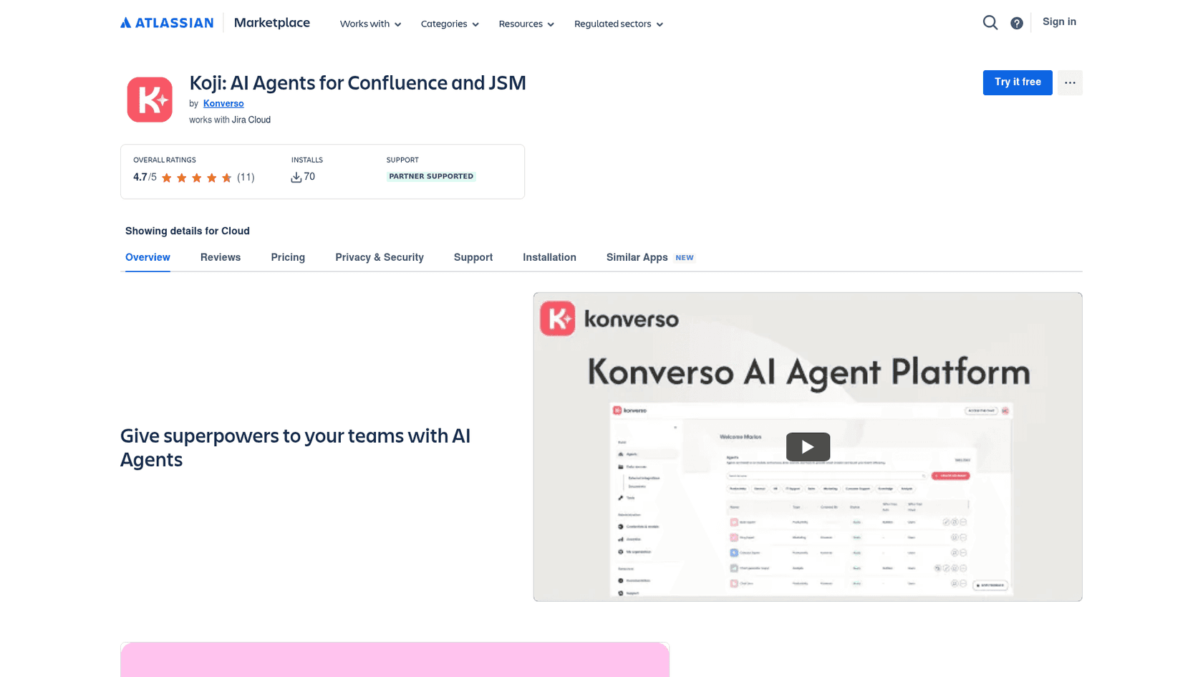Open the more actions ellipsis button
Viewport: 1203px width, 677px height.
tap(1070, 82)
